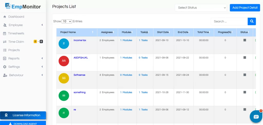This screenshot has width=263, height=125.
Task: Open Projects in the sidebar
Action: pos(14,50)
